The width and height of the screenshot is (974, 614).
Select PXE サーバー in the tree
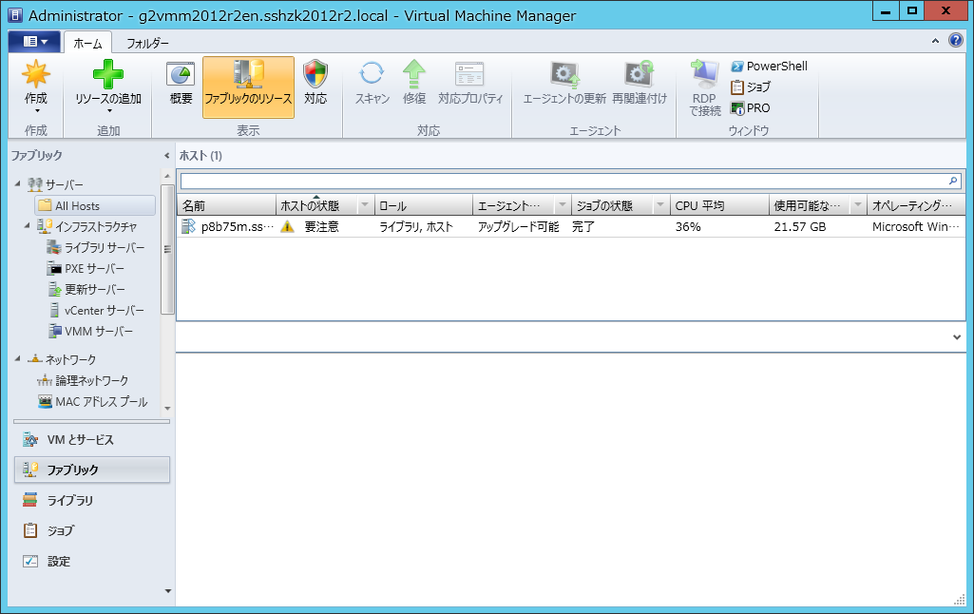(x=86, y=268)
